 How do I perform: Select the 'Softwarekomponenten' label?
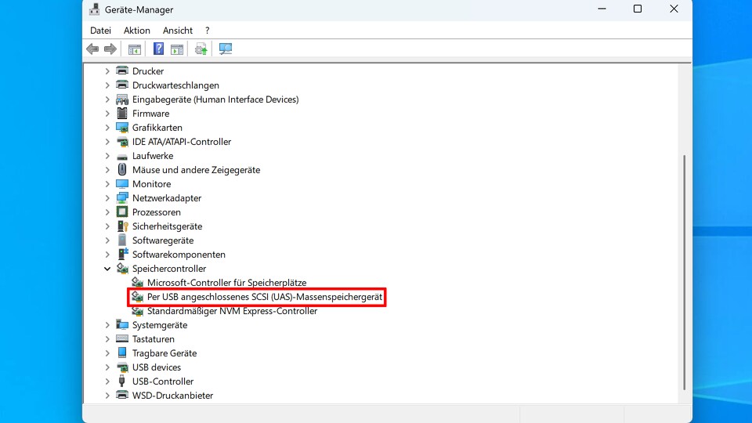click(x=179, y=254)
